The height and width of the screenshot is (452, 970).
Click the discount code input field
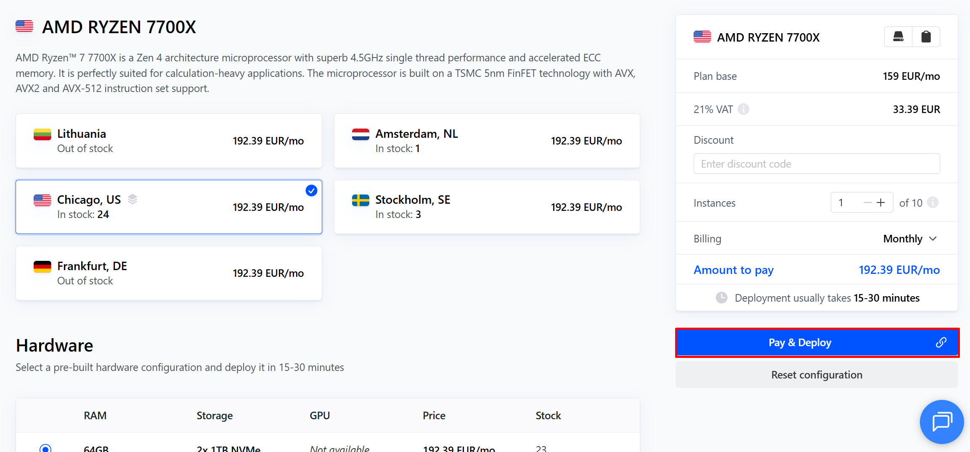(x=816, y=164)
